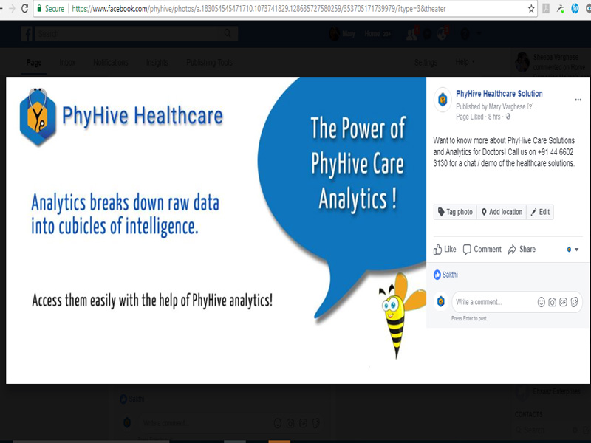Share the PhyHive photo post
The height and width of the screenshot is (443, 591).
click(x=522, y=250)
